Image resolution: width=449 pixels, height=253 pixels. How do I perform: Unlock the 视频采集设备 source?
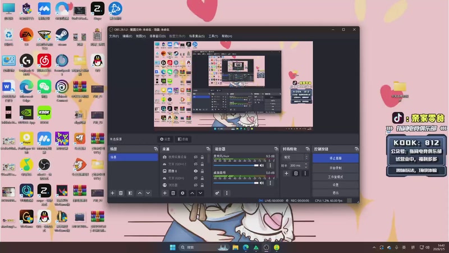(202, 157)
